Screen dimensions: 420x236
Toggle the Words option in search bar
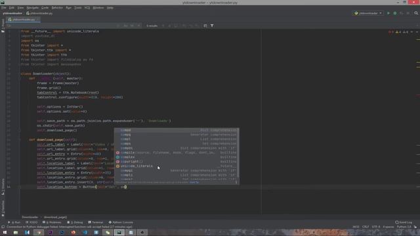pos(132,26)
